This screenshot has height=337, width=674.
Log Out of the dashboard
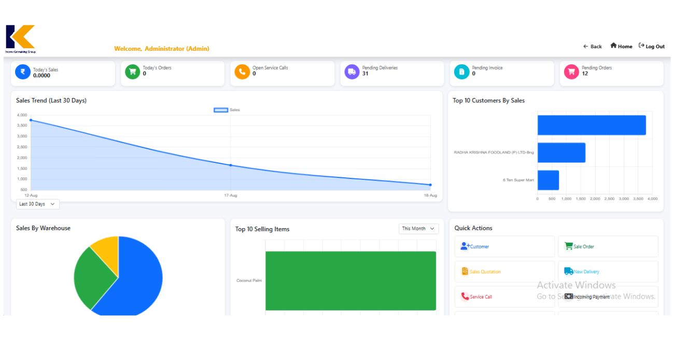[652, 46]
